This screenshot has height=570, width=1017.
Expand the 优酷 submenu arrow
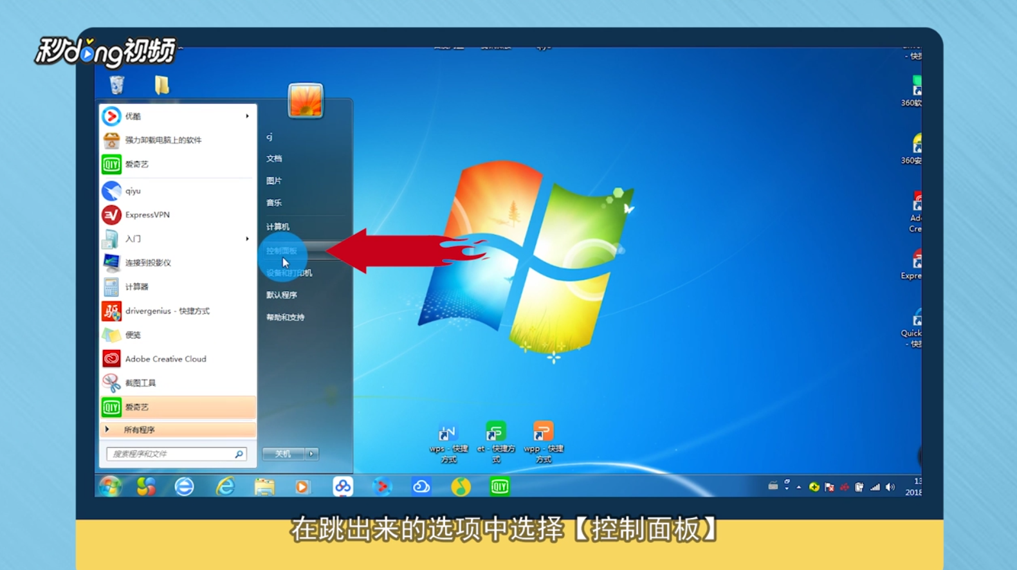click(x=247, y=116)
